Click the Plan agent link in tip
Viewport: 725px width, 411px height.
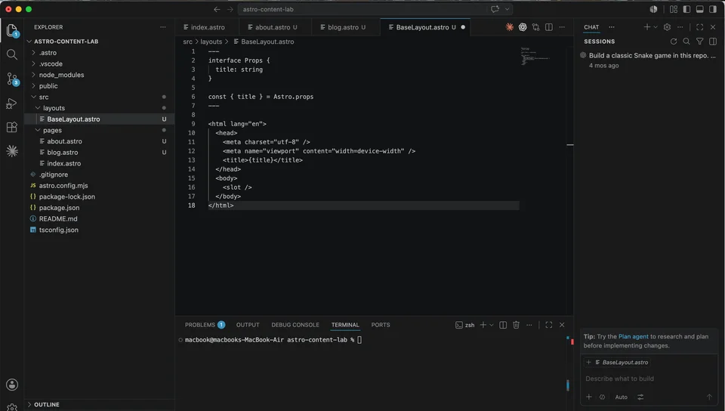(x=634, y=336)
